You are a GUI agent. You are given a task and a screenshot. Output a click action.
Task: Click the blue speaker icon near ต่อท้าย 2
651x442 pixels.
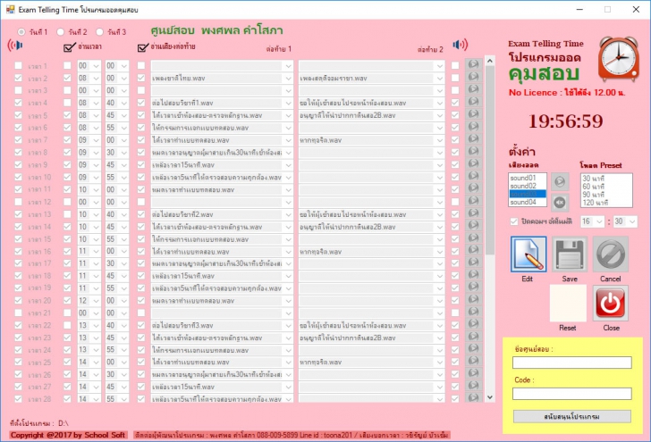[x=460, y=45]
